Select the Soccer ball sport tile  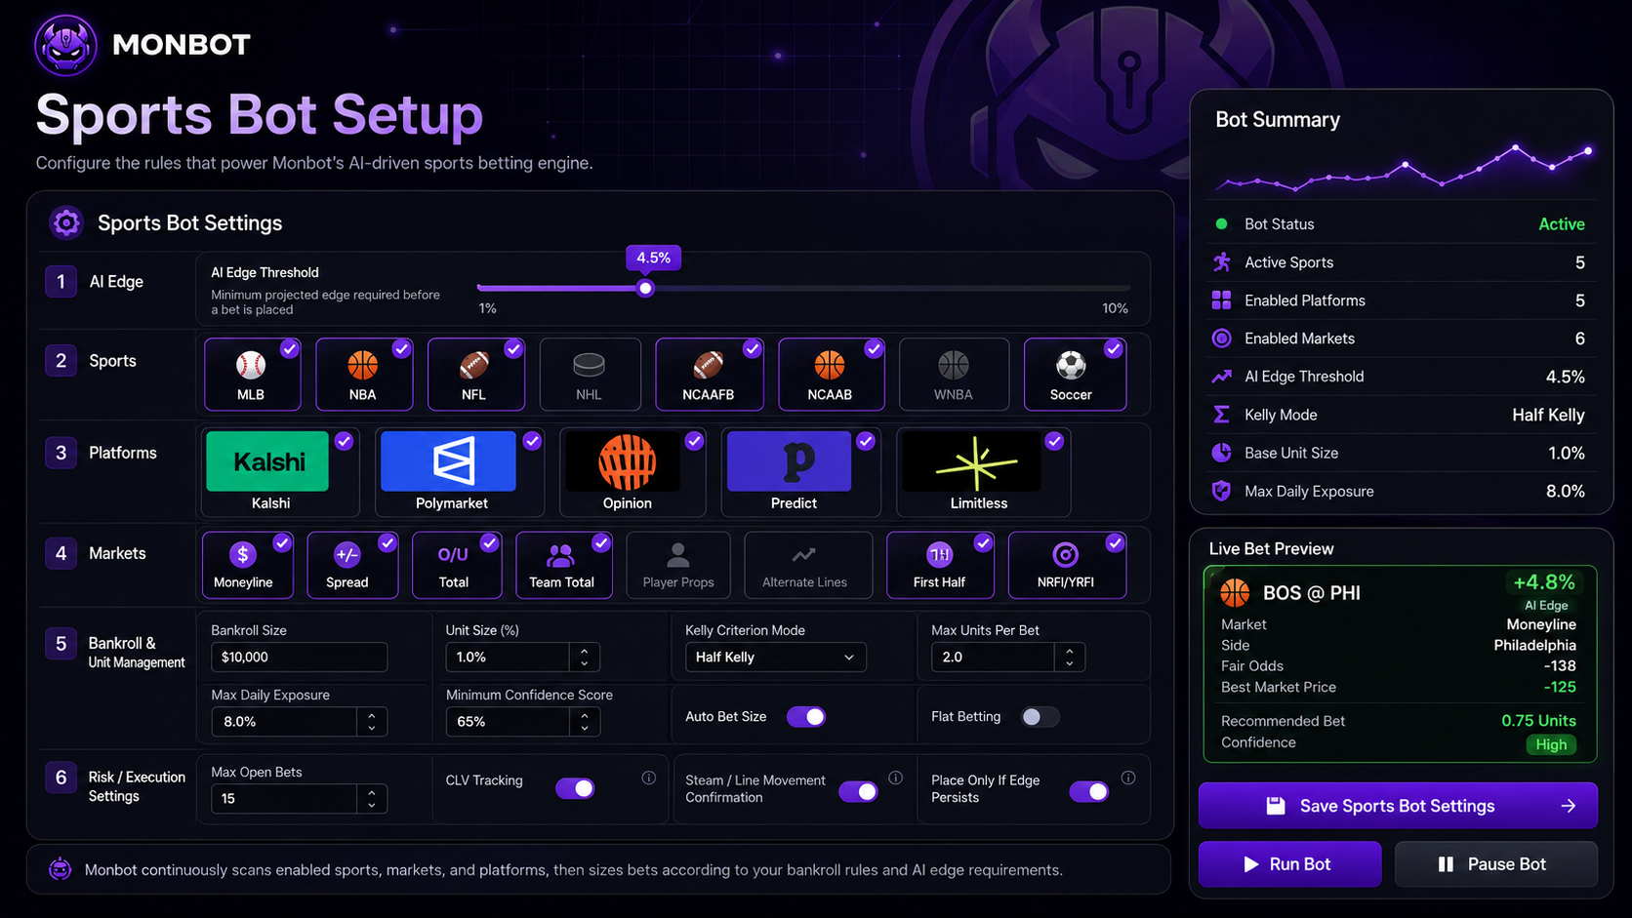(x=1075, y=375)
